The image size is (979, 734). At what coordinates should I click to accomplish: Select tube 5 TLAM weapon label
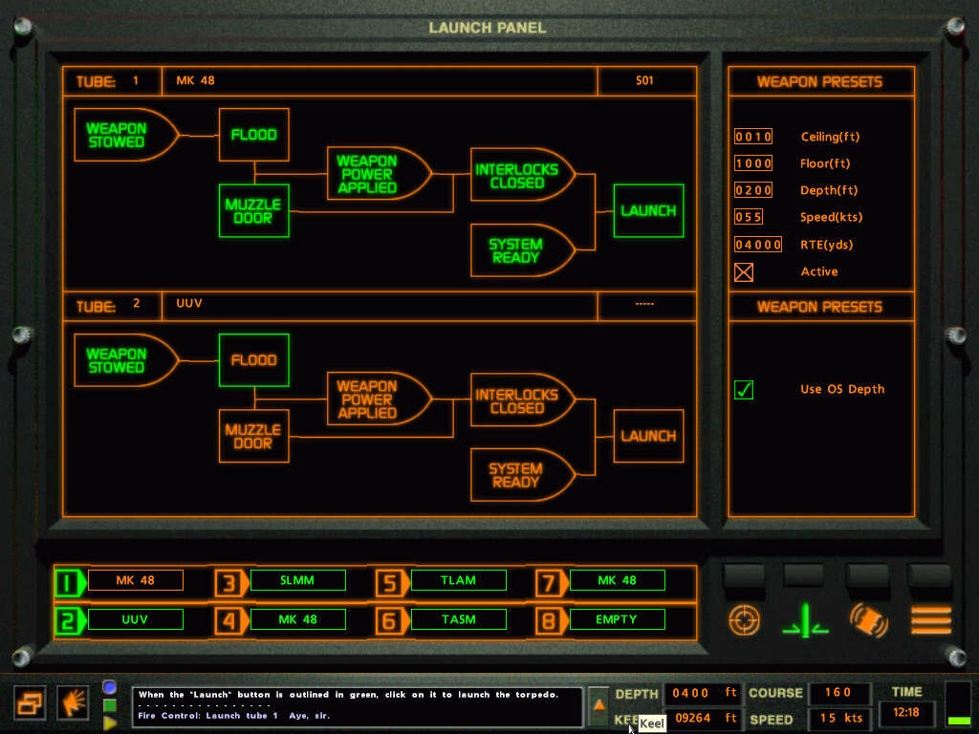(458, 580)
